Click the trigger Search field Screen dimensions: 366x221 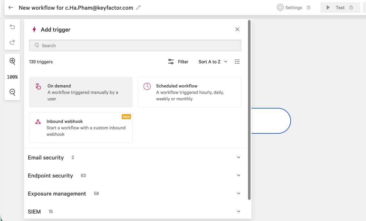135,45
